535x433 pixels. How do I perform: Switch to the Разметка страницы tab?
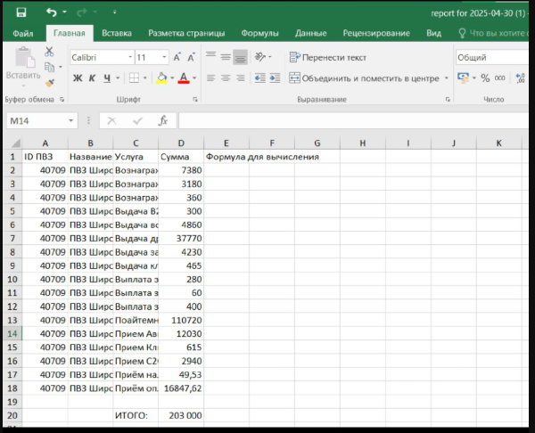pyautogui.click(x=186, y=34)
